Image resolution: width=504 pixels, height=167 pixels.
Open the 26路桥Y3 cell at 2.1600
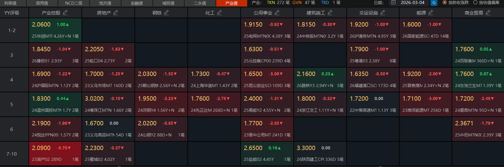pyautogui.click(x=320, y=80)
